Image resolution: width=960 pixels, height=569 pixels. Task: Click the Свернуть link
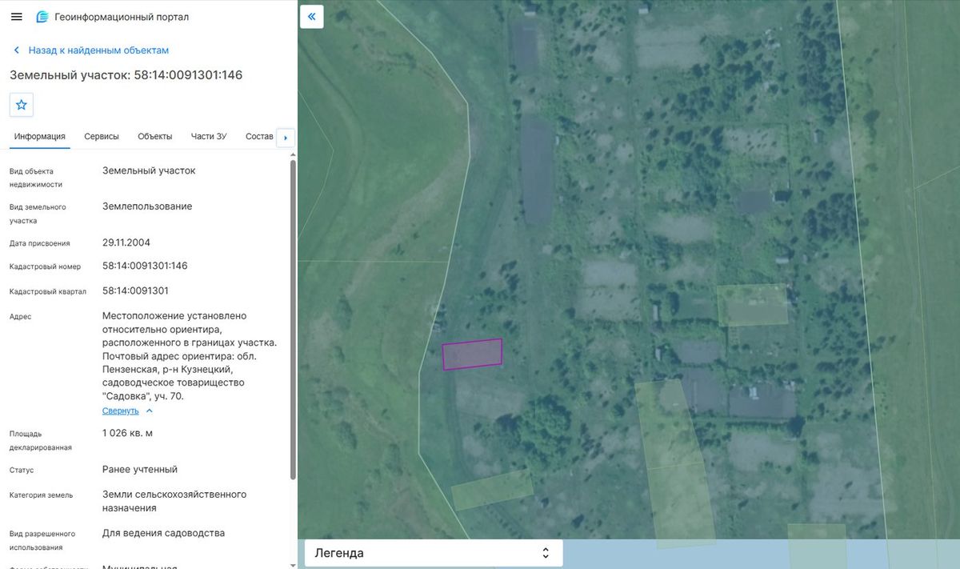click(x=121, y=411)
